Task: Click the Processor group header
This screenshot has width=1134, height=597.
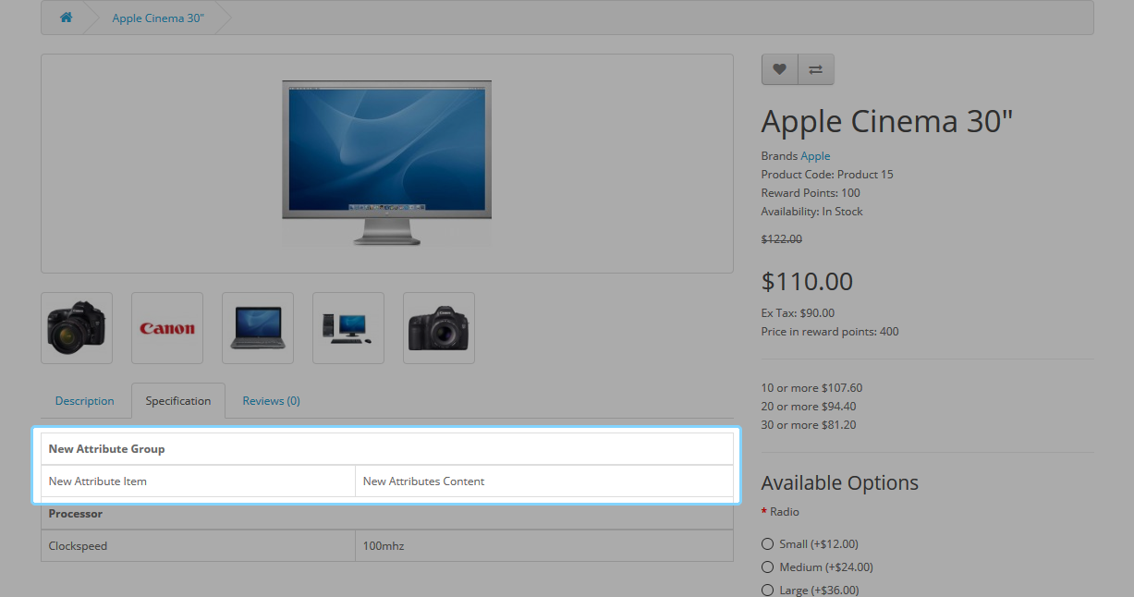Action: coord(387,514)
